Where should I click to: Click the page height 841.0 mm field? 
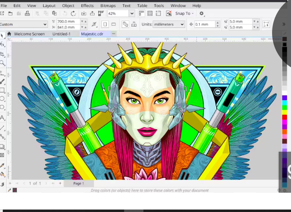point(68,27)
